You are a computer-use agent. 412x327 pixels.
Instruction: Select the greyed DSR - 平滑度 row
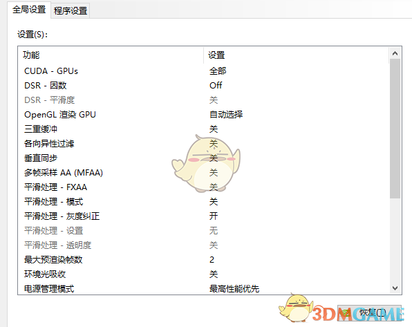[x=204, y=100]
